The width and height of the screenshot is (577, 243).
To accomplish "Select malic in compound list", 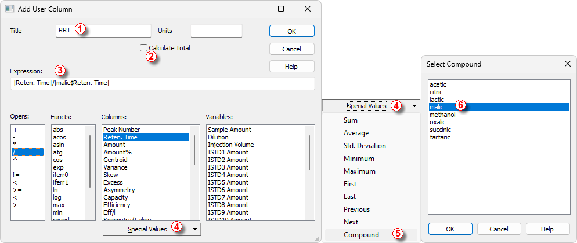I will click(499, 107).
